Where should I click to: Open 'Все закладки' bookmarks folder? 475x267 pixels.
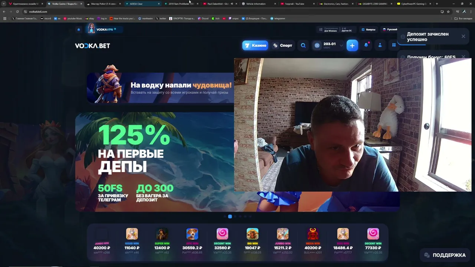coord(463,18)
